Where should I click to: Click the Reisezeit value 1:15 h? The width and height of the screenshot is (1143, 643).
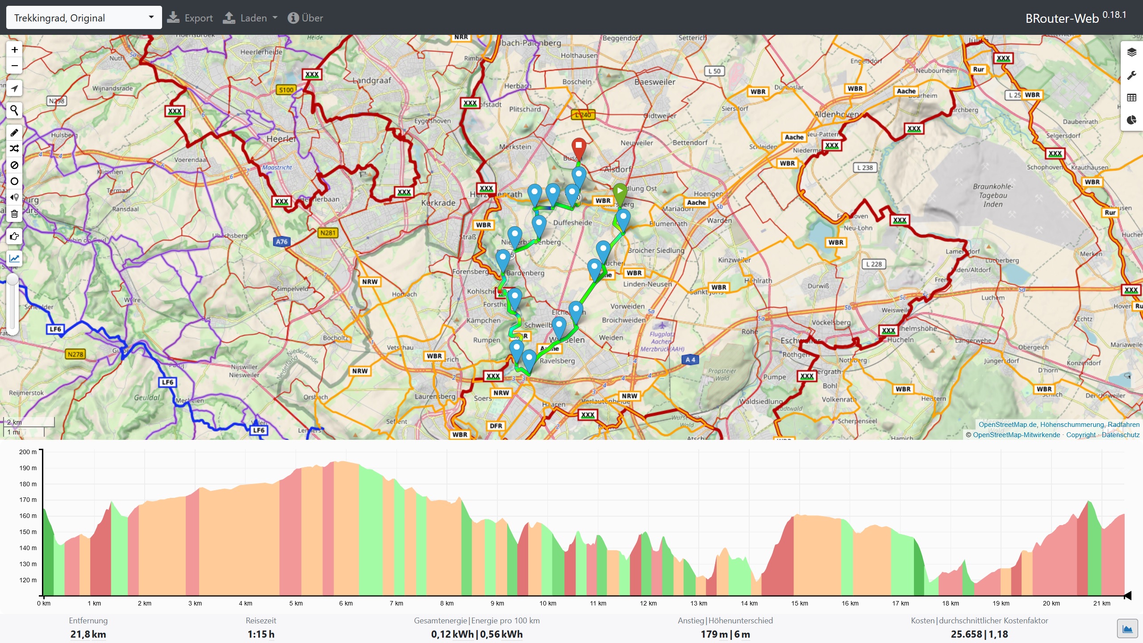(261, 635)
